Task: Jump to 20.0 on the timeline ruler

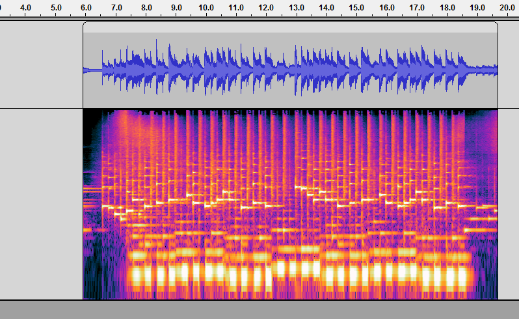Action: 507,8
